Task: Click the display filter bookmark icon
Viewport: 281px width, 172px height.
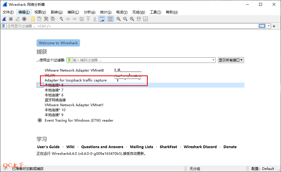Action: click(4, 26)
